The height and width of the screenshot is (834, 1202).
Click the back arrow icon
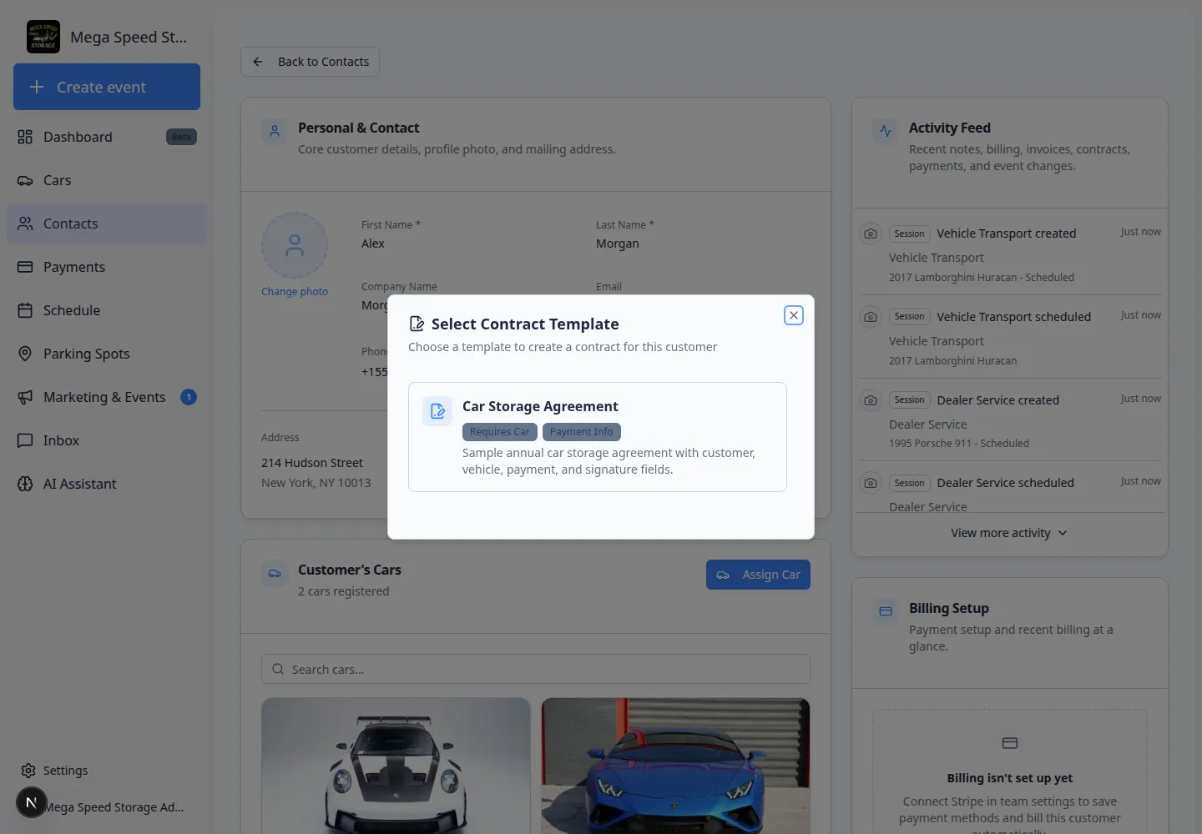click(x=258, y=62)
